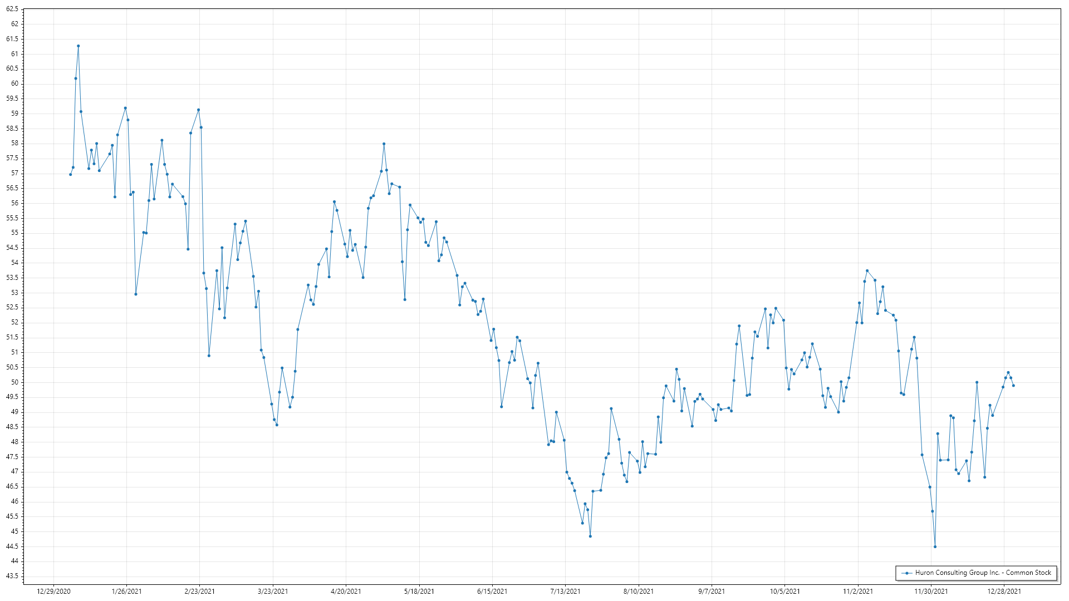Viewport: 1069px width, 601px height.
Task: Click the lowest data point near 44.5
Action: [935, 546]
